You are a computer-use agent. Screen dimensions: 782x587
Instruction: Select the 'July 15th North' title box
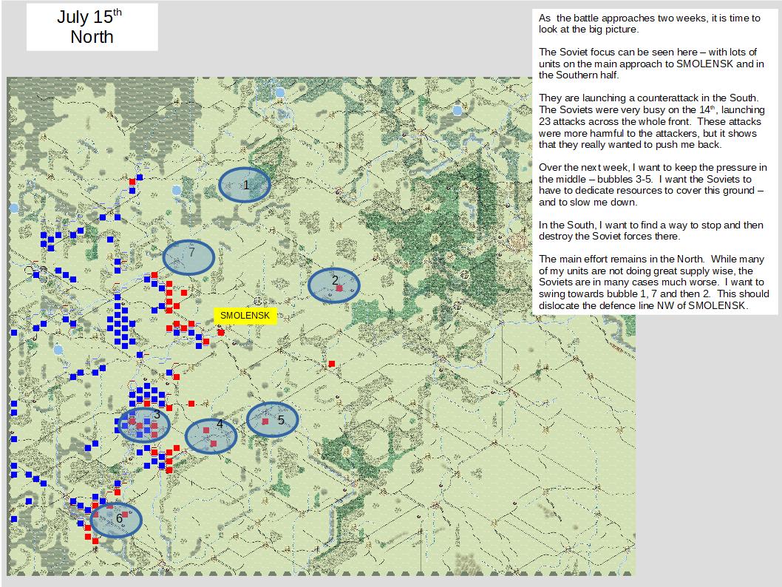[x=92, y=27]
